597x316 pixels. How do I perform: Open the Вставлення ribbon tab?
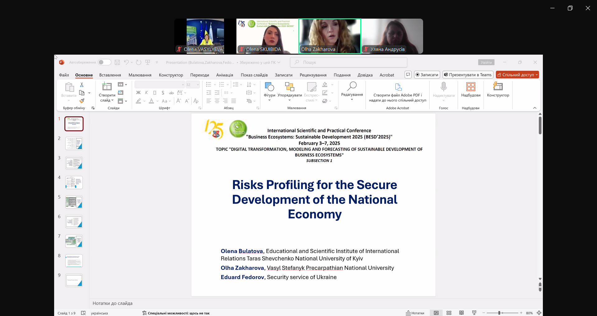[110, 75]
